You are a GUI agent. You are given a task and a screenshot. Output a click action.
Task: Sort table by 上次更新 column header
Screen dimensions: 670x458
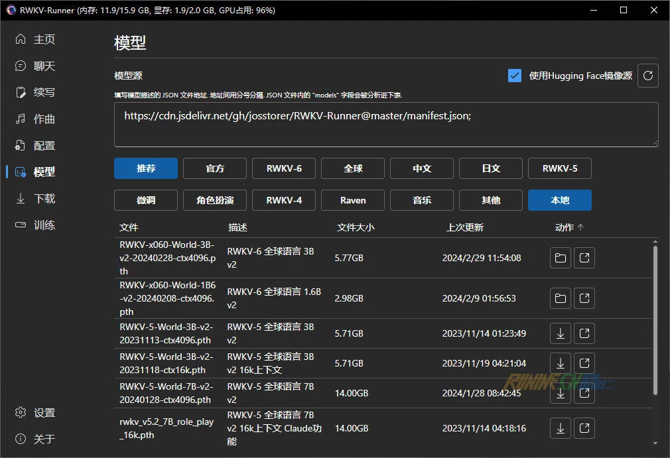pos(464,227)
